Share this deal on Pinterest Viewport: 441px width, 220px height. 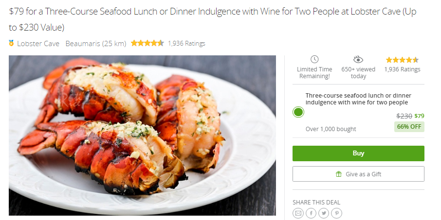click(337, 213)
